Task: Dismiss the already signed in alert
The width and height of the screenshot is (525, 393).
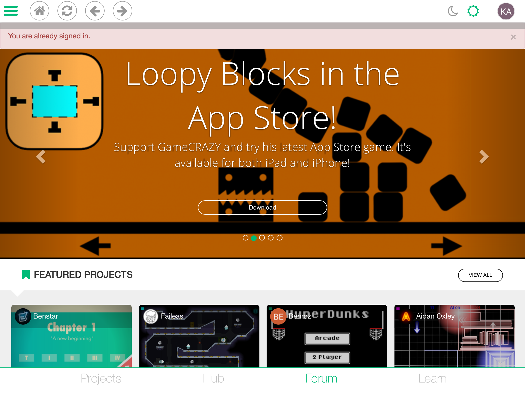Action: coord(513,37)
